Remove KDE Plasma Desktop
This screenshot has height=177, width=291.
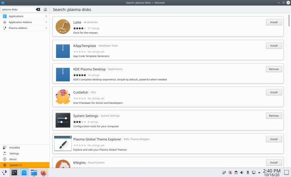coord(274,69)
